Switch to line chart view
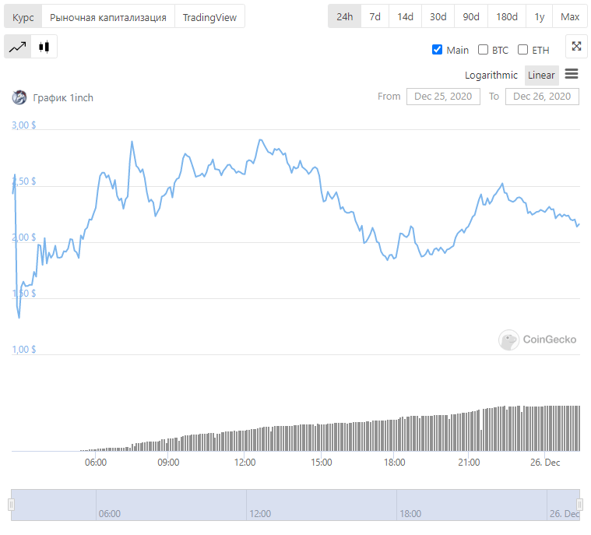591x535 pixels. pos(17,47)
